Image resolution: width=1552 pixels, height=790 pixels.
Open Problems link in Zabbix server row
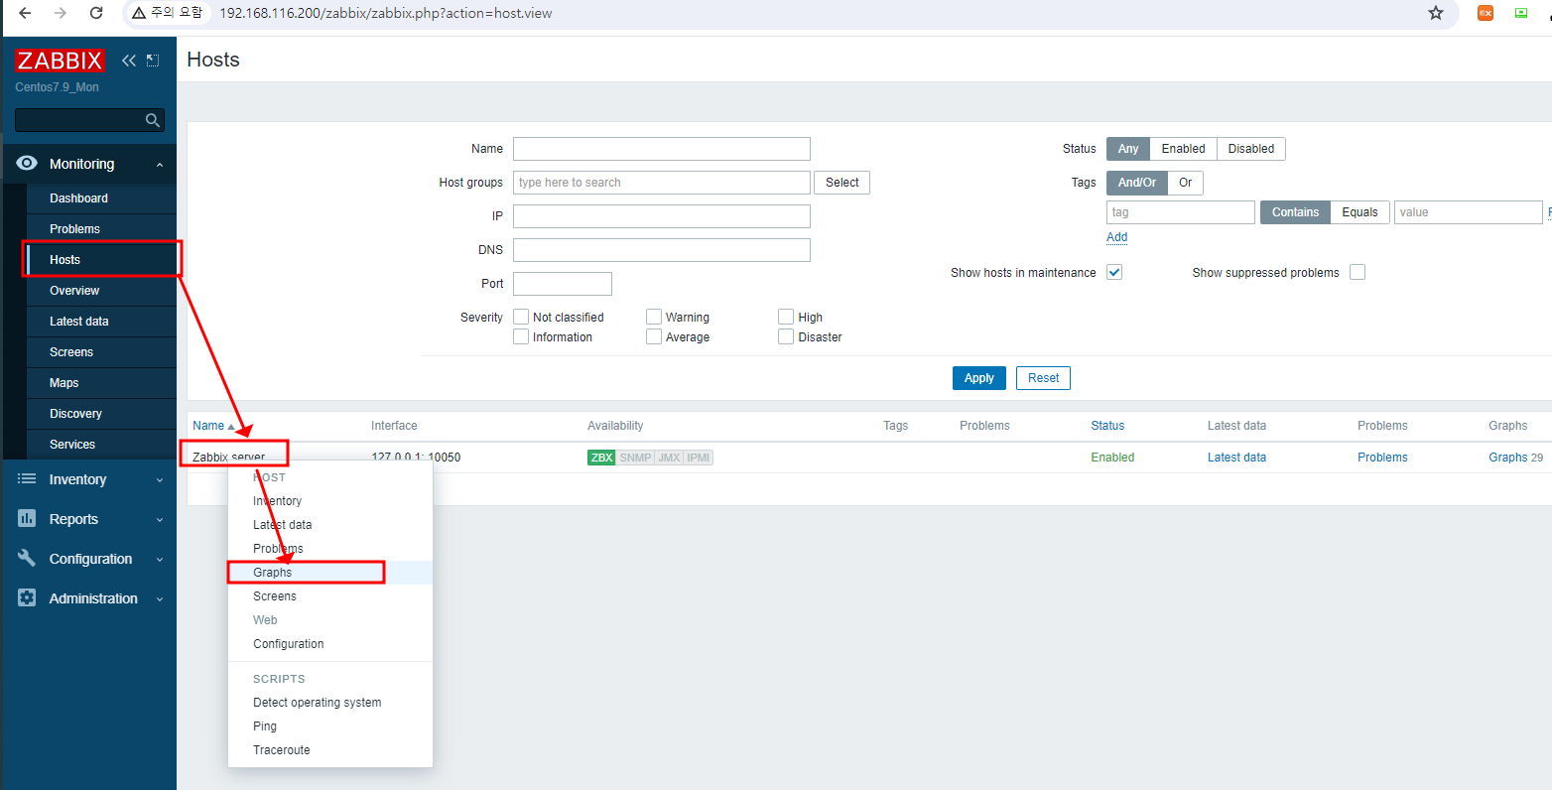1382,458
